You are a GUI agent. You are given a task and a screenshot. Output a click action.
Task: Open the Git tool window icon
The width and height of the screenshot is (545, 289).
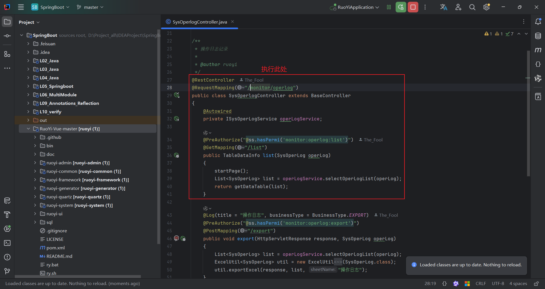tap(7, 271)
